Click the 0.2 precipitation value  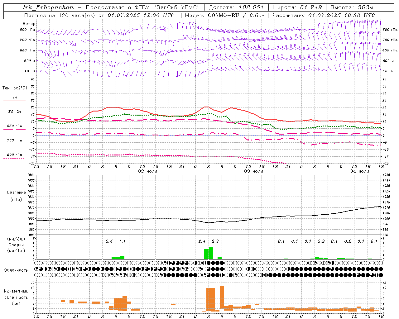coord(348,241)
